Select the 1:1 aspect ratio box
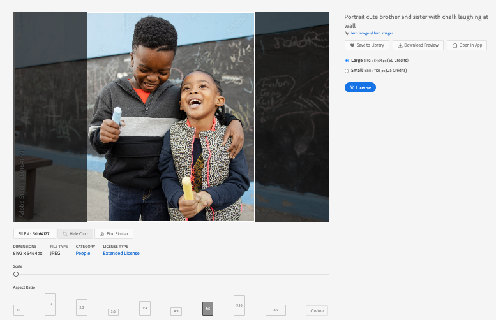Viewport: 496px width, 320px height. pos(19,310)
